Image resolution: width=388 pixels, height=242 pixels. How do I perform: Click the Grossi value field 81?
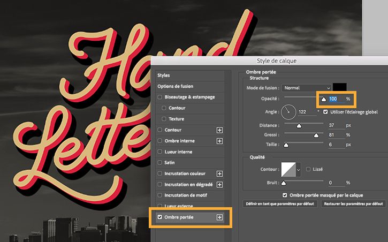336,135
